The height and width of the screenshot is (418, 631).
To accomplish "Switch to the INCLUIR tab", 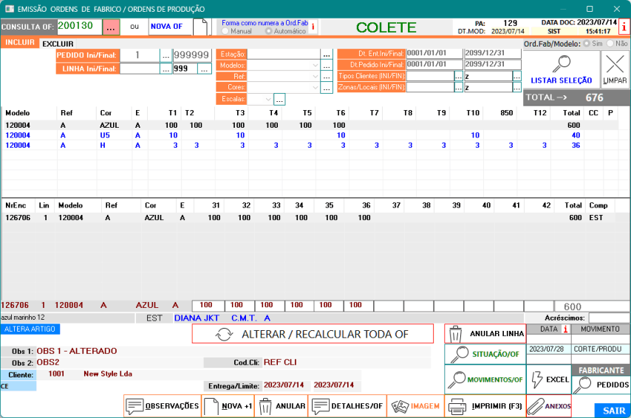I will 19,43.
